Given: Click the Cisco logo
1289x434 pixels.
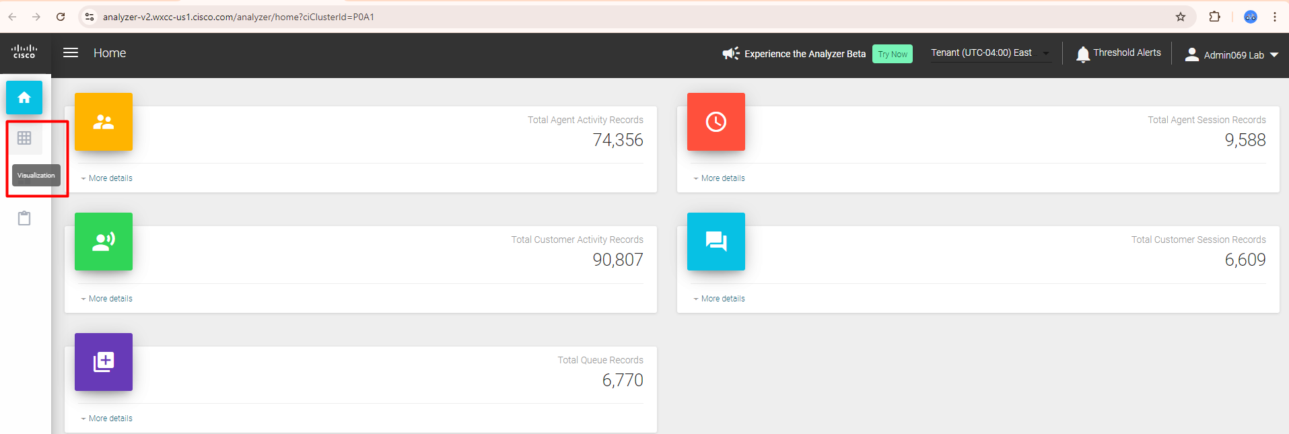Looking at the screenshot, I should coord(24,52).
